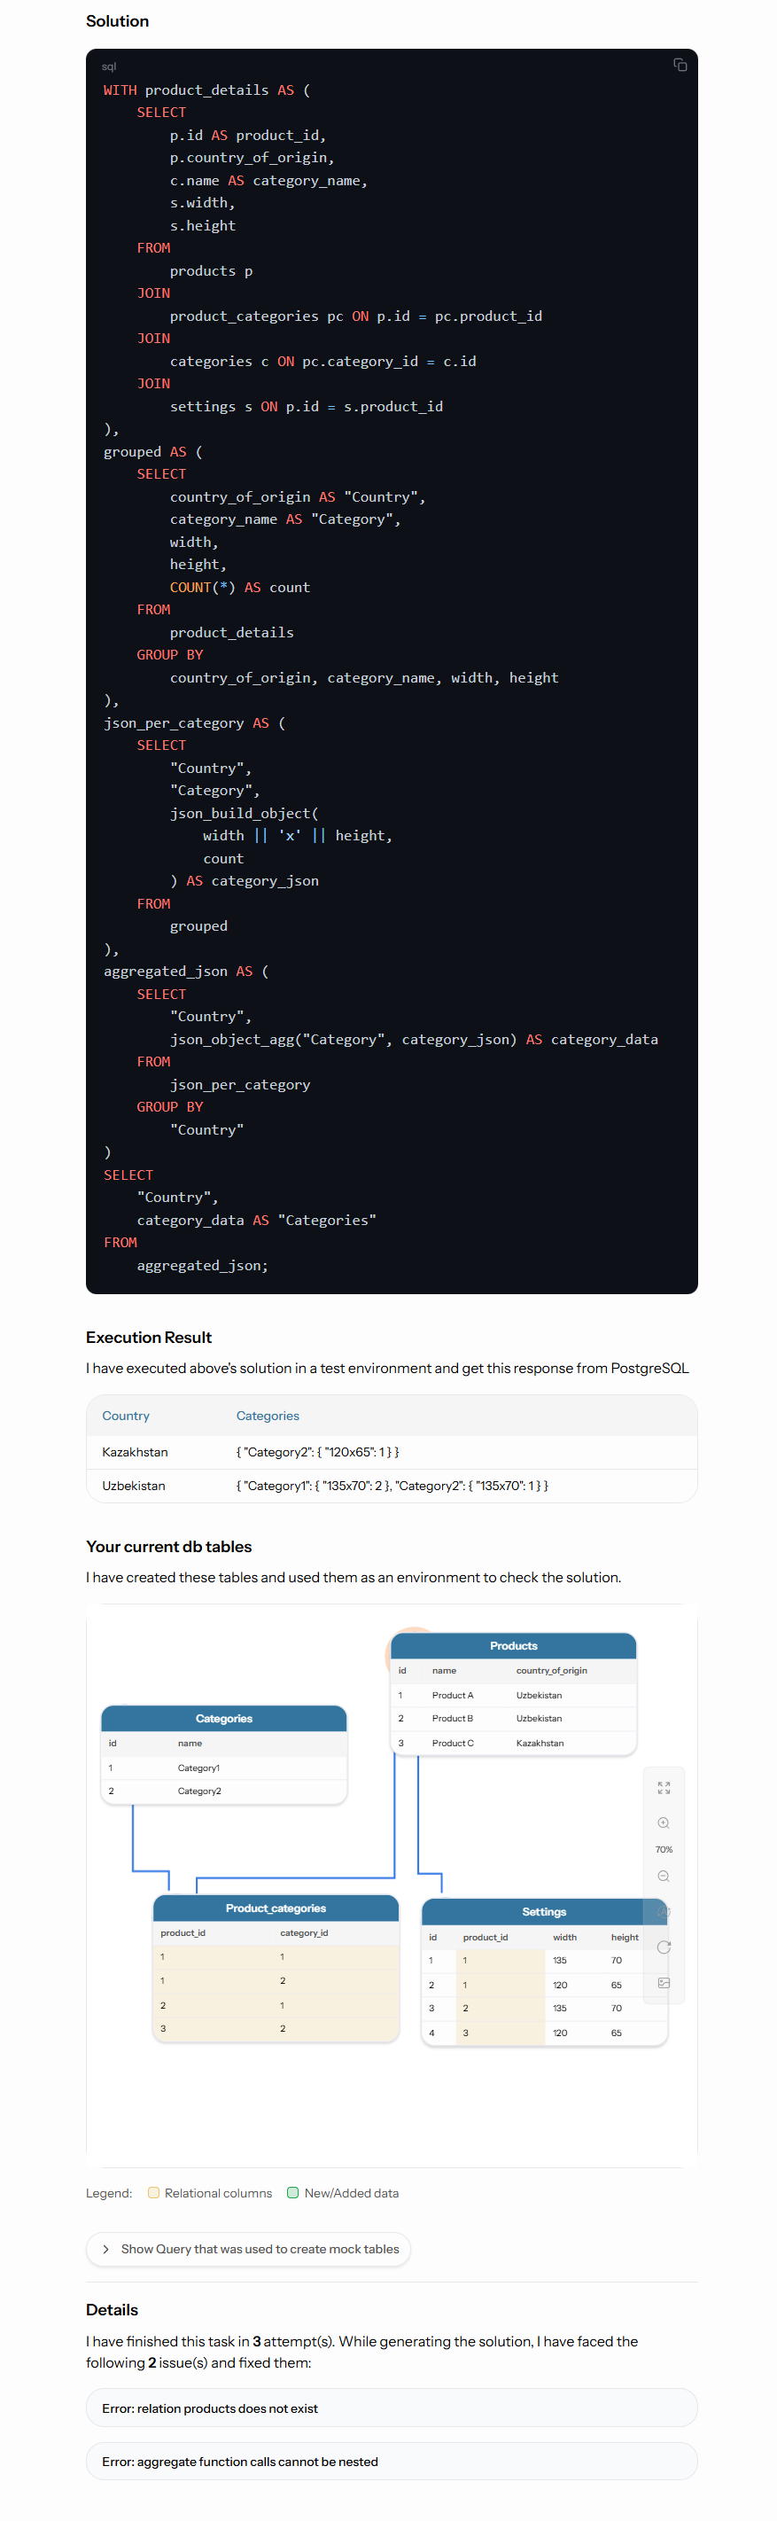Select the Categories table in the diagram

point(223,1718)
